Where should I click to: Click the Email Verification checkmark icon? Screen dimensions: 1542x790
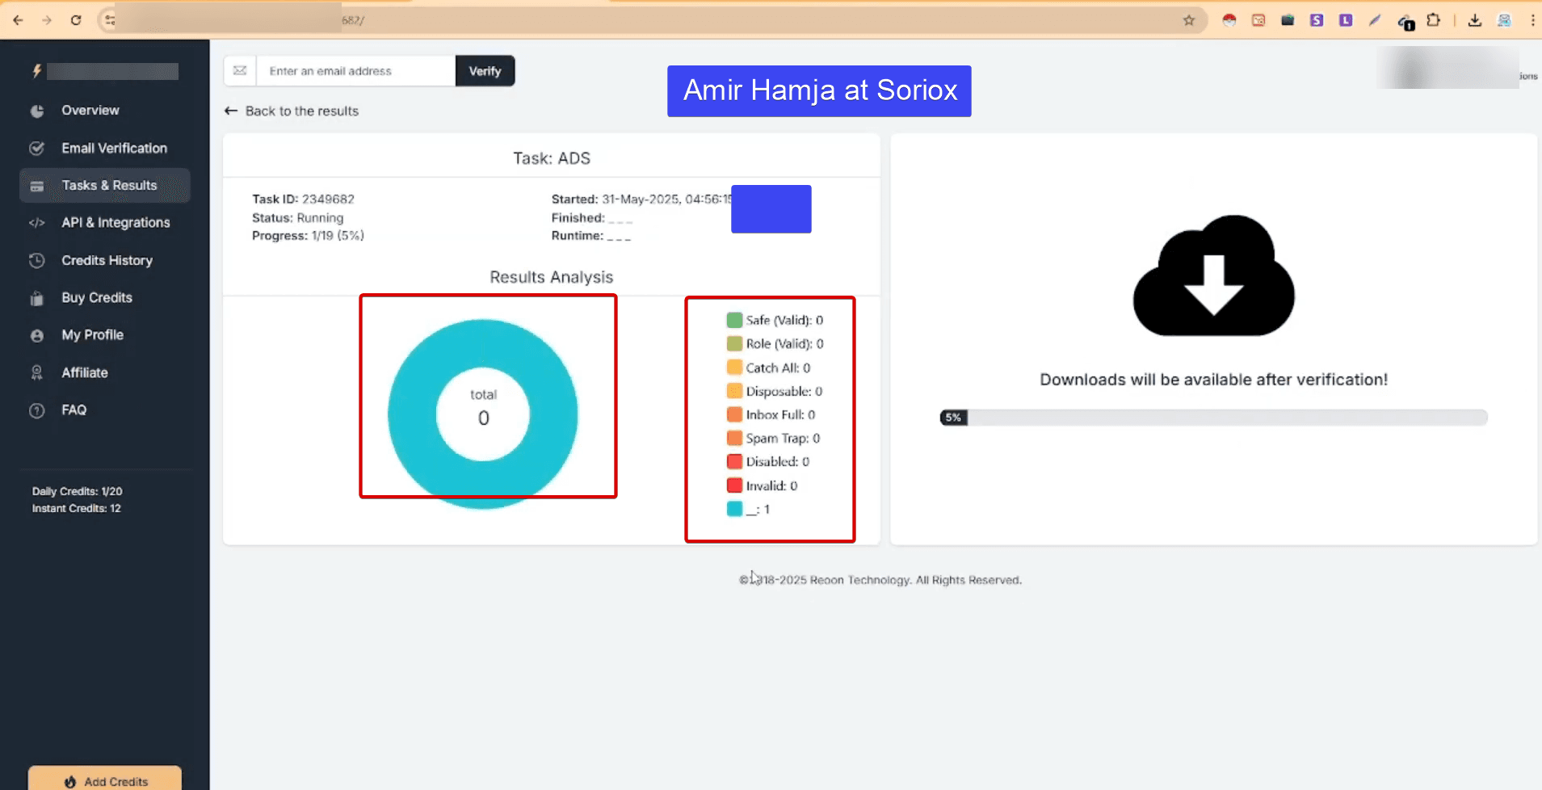coord(37,149)
